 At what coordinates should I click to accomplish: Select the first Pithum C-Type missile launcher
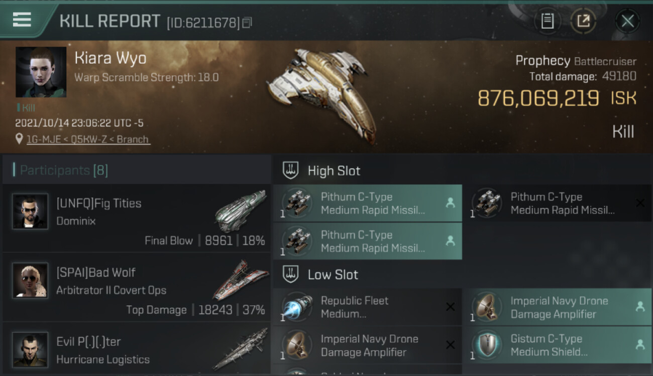click(367, 203)
